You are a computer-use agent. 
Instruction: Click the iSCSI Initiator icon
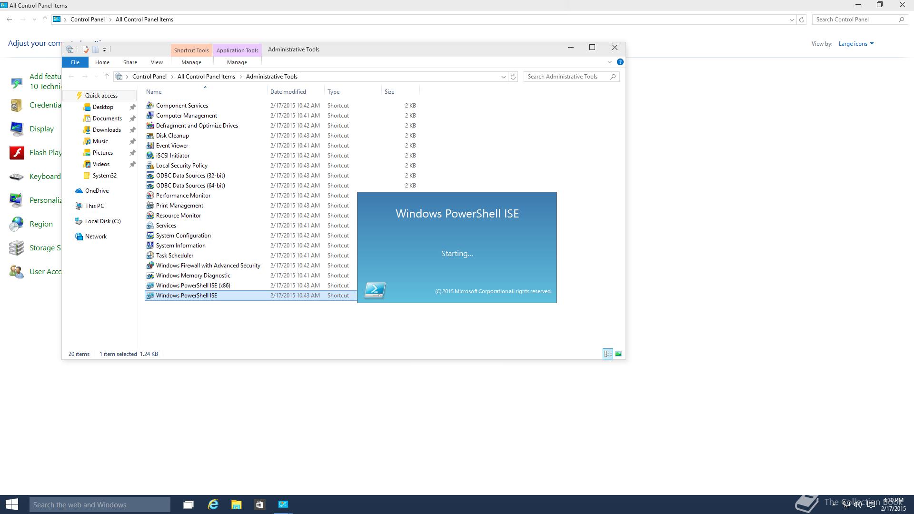click(150, 156)
